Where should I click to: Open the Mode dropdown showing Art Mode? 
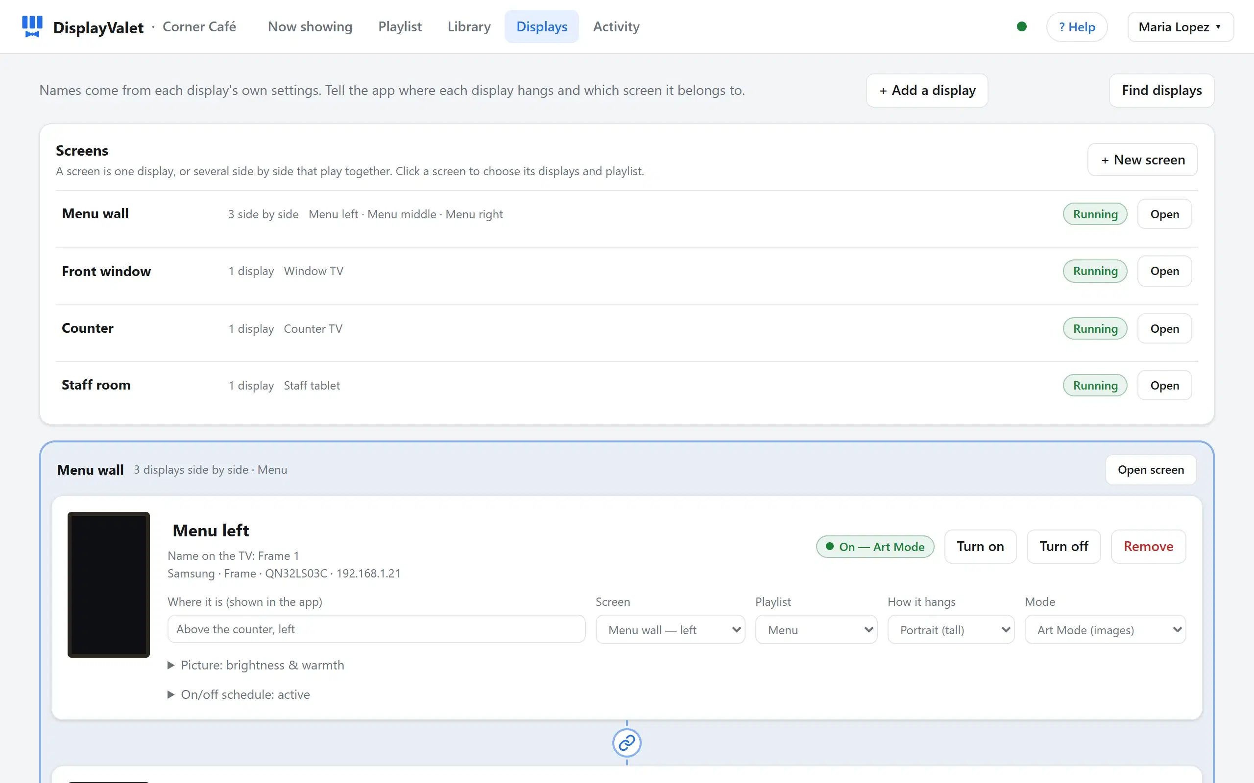point(1105,630)
